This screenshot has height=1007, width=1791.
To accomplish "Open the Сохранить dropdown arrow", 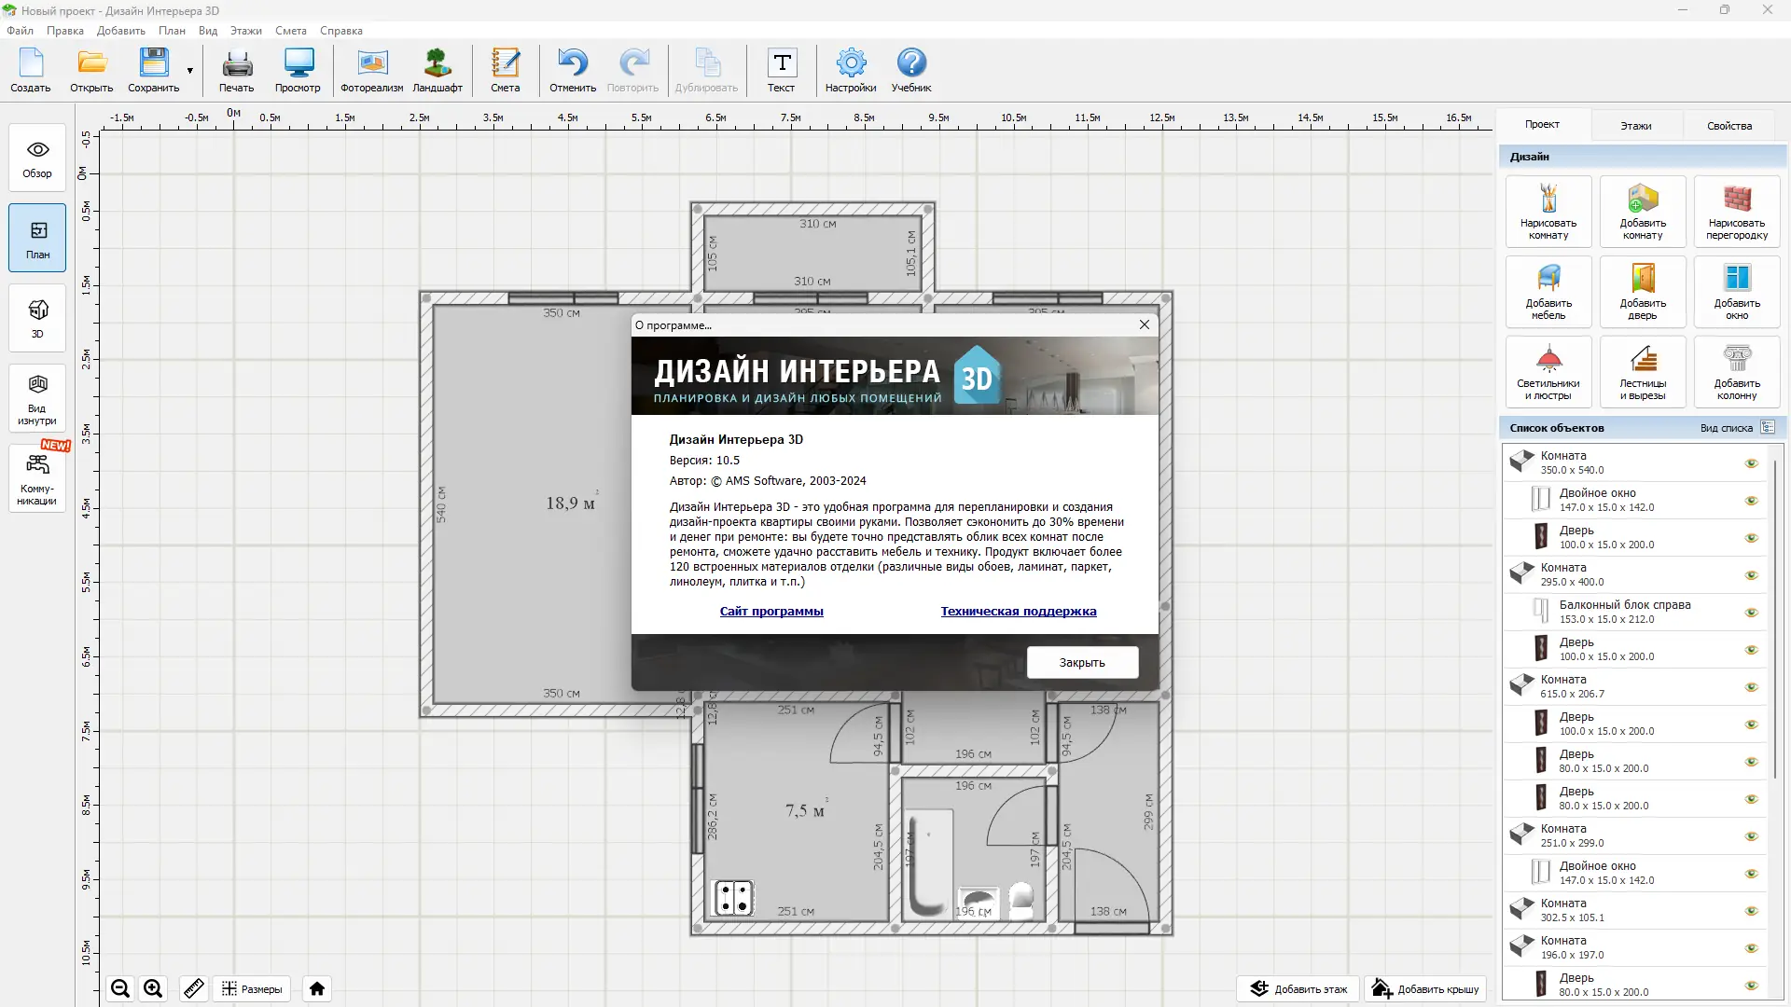I will 189,71.
